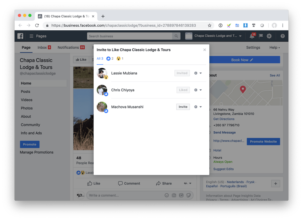Screen dimensions: 303x220
Task: Click the browser address bar URL
Action: coord(124,25)
